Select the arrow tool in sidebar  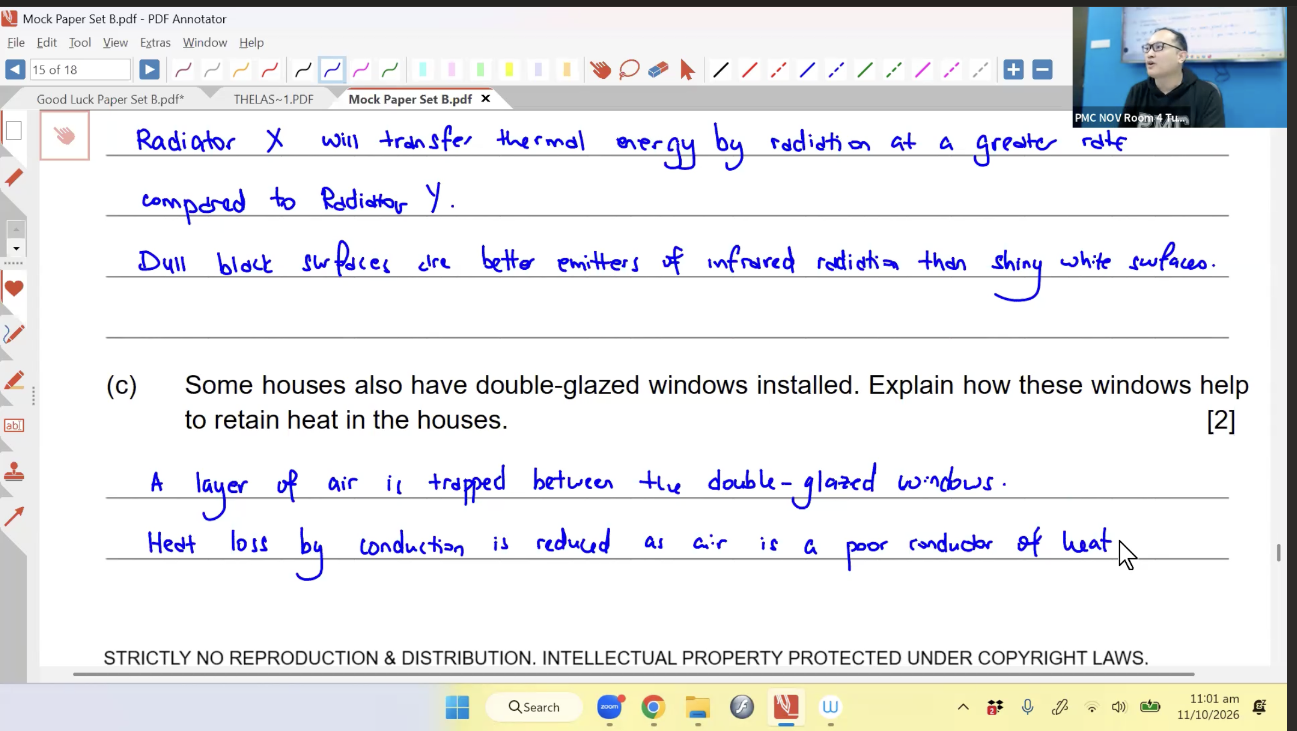[14, 516]
